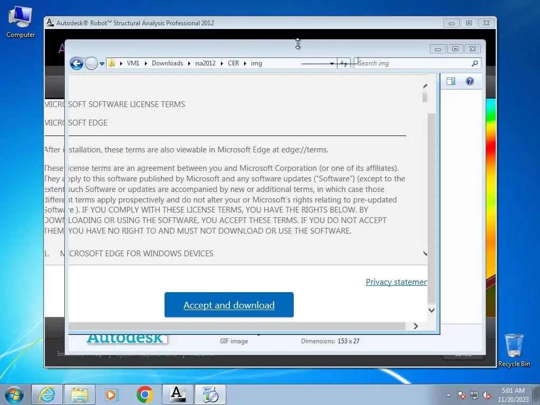540x405 pixels.
Task: Expand the arrow after the VM1 breadcrumb
Action: click(x=146, y=63)
